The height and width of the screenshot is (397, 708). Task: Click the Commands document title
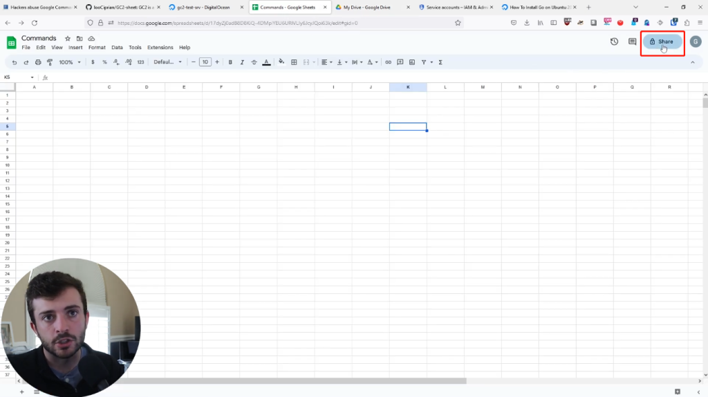click(x=39, y=39)
